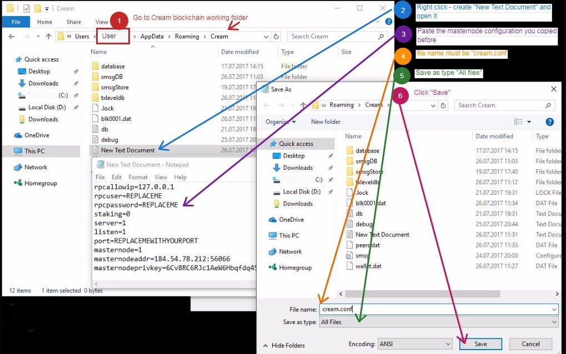Expand the explorer address bar history dropdown
Screen dimensions: 566x354
(266, 37)
